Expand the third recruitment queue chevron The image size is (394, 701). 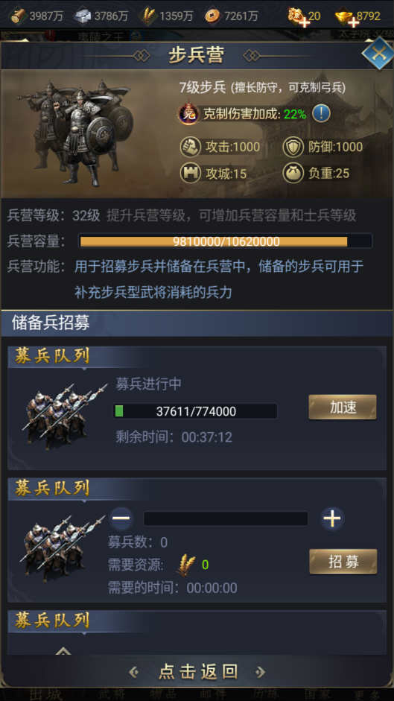coord(63,650)
